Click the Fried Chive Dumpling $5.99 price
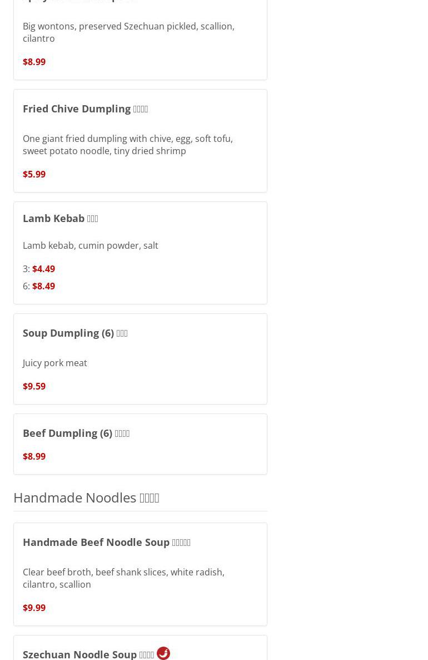This screenshot has height=660, width=428. click(x=34, y=174)
